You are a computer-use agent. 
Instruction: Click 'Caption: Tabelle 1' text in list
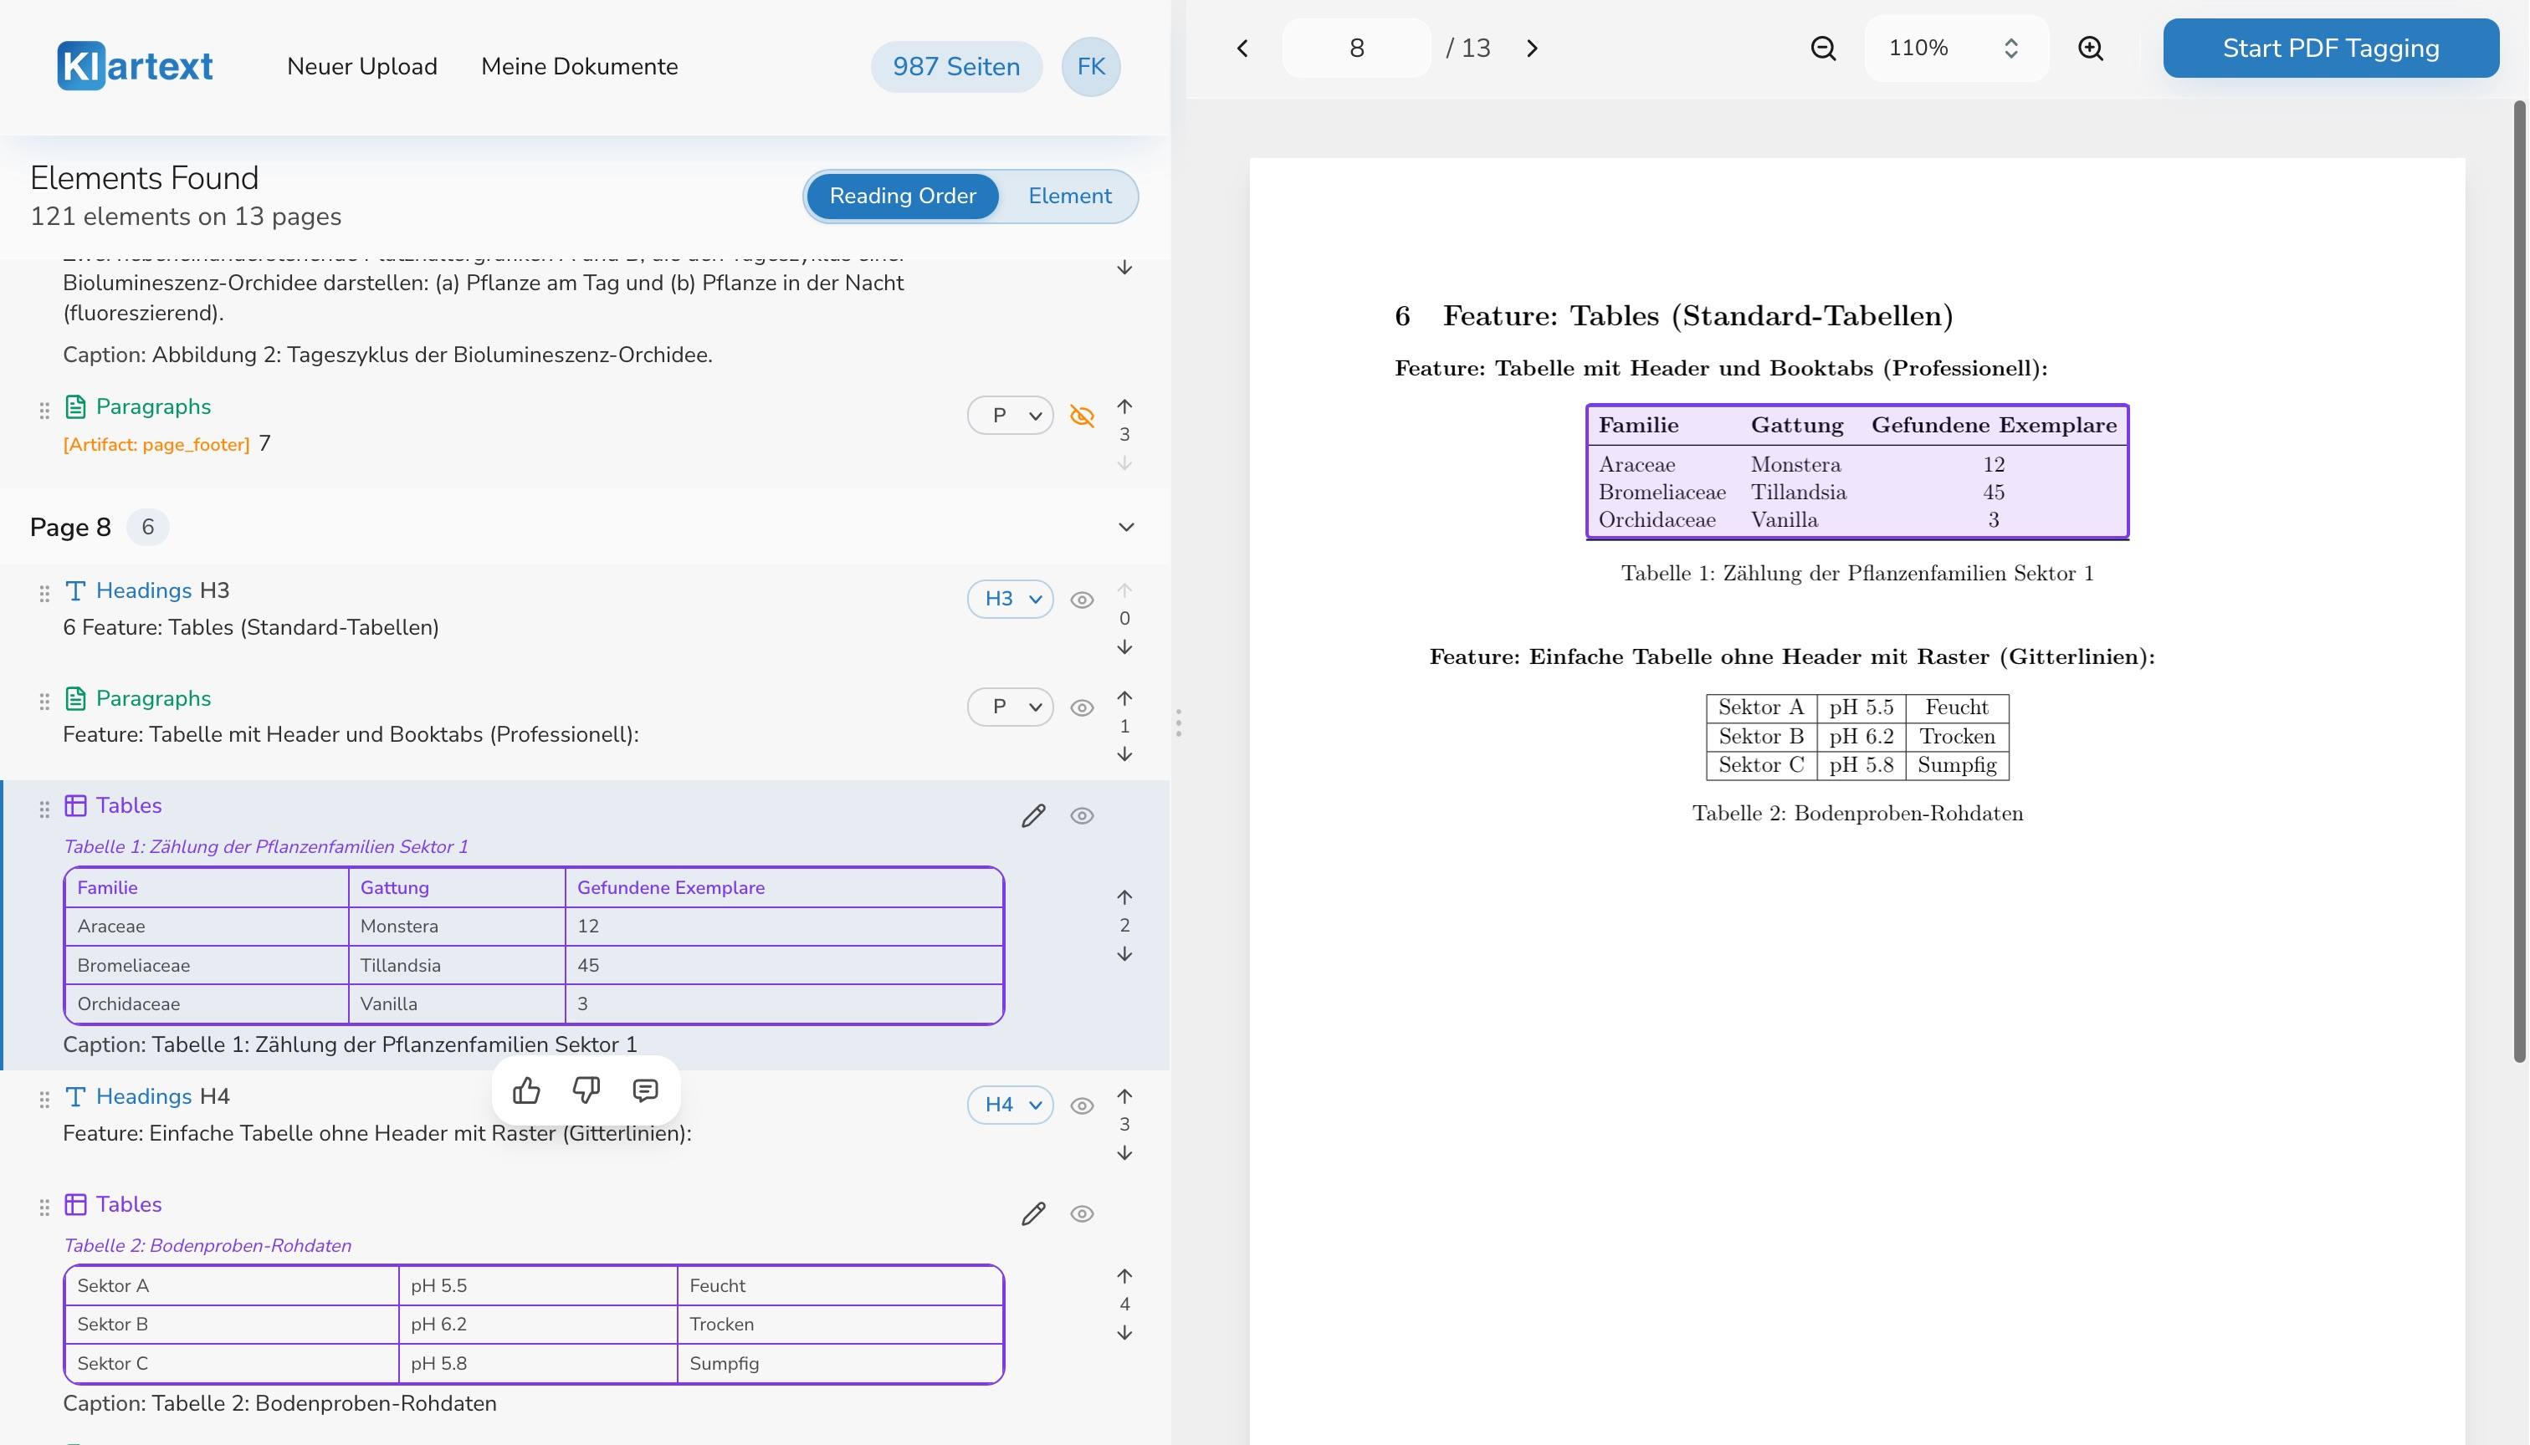pyautogui.click(x=350, y=1044)
